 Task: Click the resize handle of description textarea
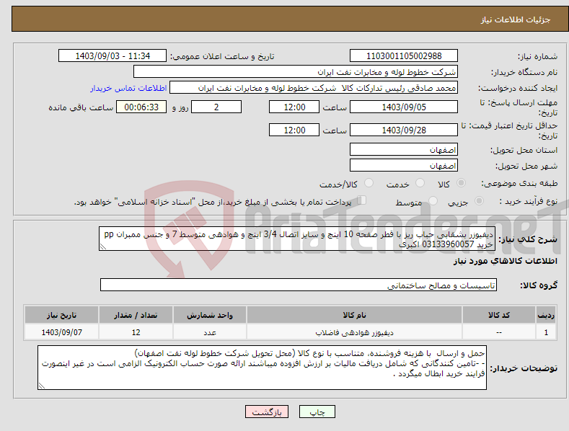102,246
